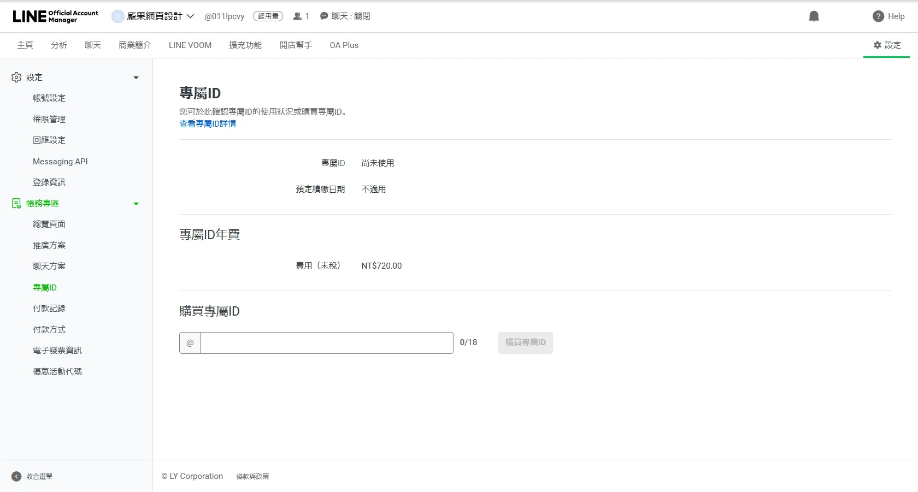This screenshot has height=492, width=918.
Task: Open the 開店幫手 tab
Action: pos(296,45)
